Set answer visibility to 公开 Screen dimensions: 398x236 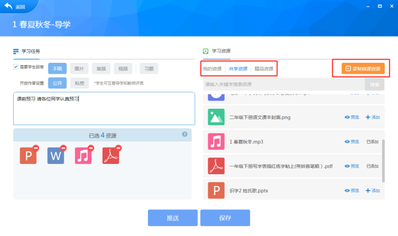(58, 83)
